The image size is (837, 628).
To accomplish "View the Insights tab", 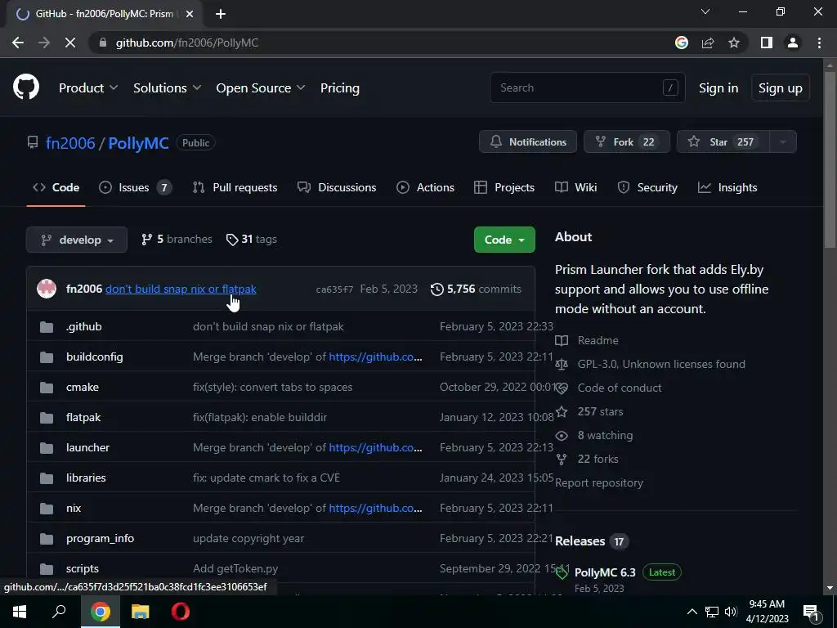I will pos(727,187).
